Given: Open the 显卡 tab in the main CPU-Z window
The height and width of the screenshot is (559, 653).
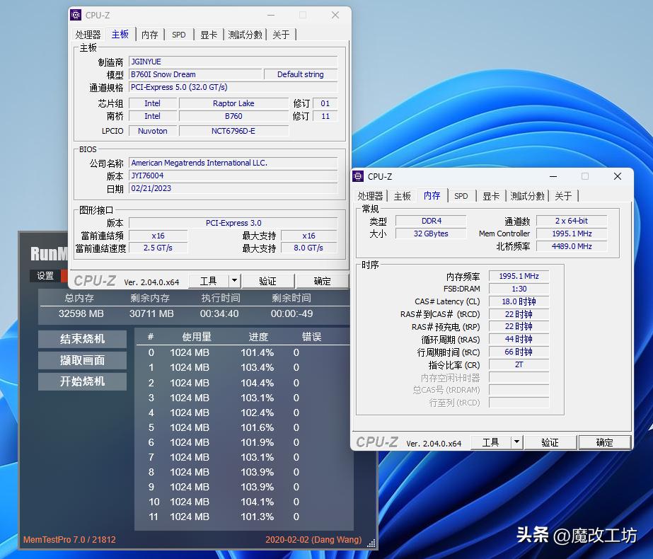Looking at the screenshot, I should pos(209,33).
